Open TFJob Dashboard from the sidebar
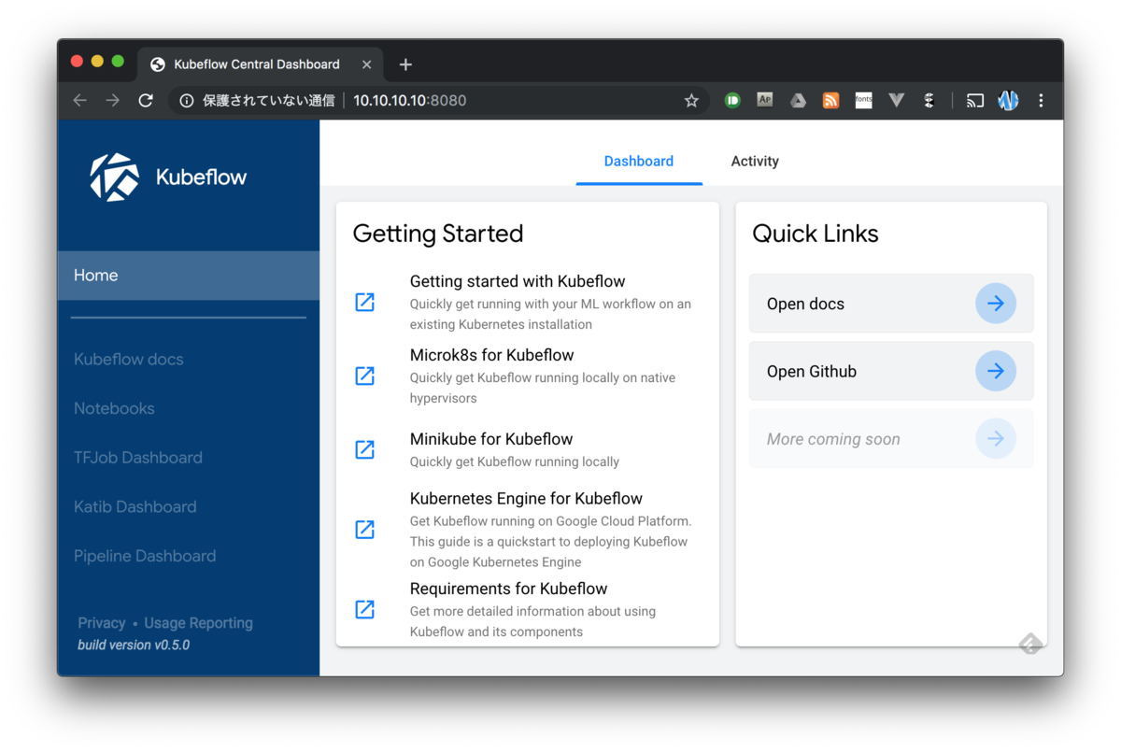 (138, 458)
